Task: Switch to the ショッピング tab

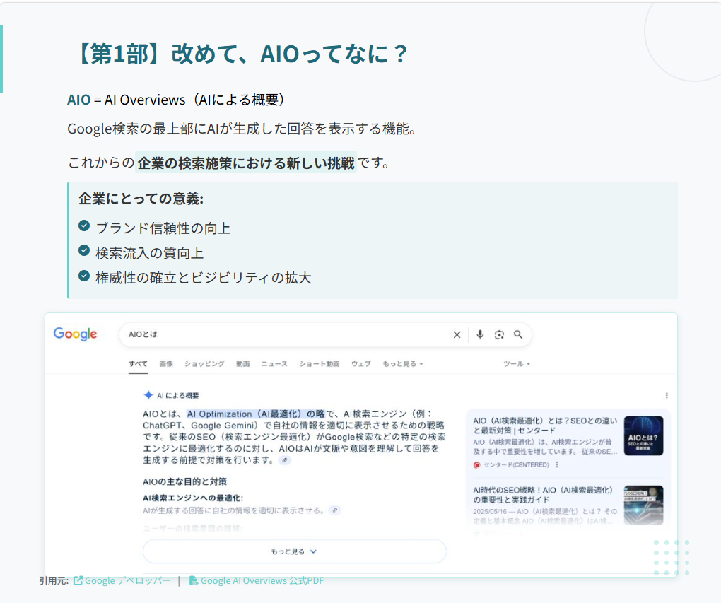Action: 204,364
